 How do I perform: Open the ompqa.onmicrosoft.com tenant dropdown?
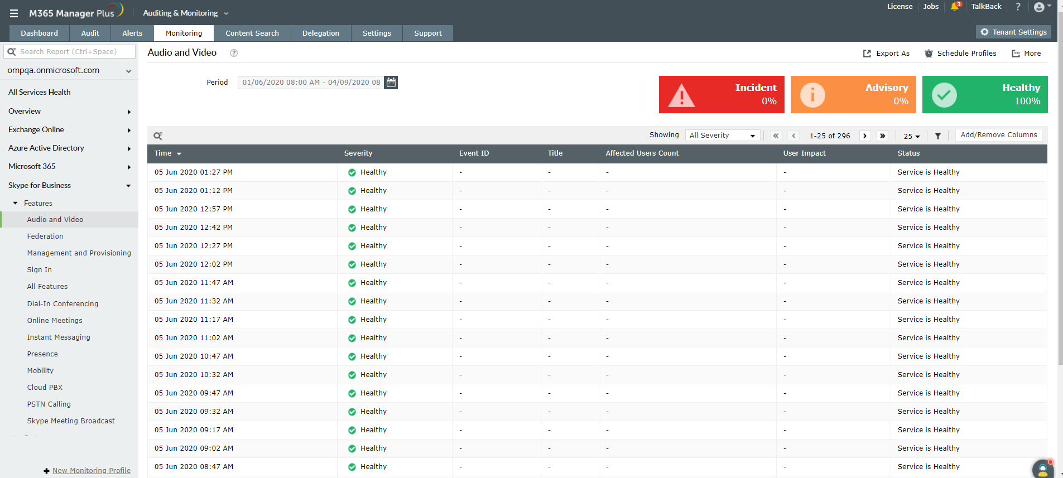coord(69,71)
